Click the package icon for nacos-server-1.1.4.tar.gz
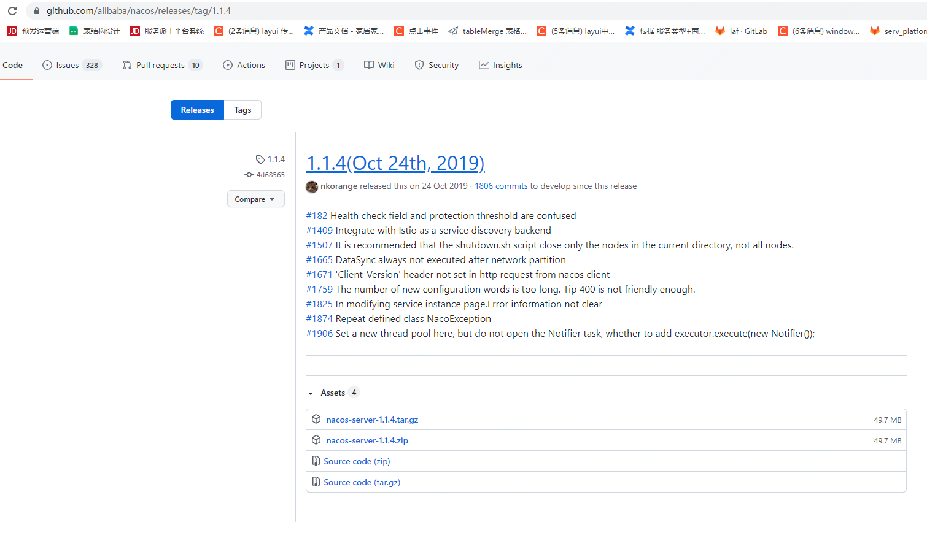 [x=316, y=419]
